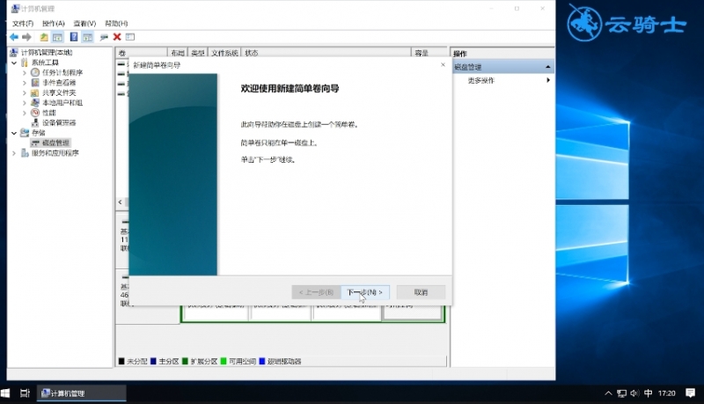Viewport: 704px width, 404px height.
Task: Expand the 服务和应用程序 node
Action: 14,153
